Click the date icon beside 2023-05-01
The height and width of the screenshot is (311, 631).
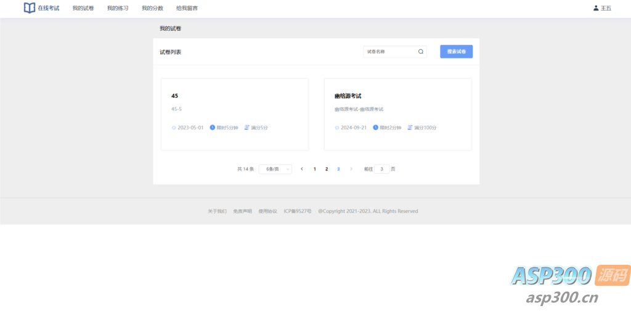pyautogui.click(x=174, y=127)
